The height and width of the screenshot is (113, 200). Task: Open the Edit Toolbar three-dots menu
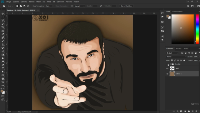[3, 85]
